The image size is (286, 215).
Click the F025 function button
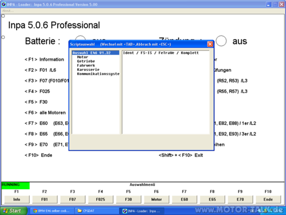(101, 200)
